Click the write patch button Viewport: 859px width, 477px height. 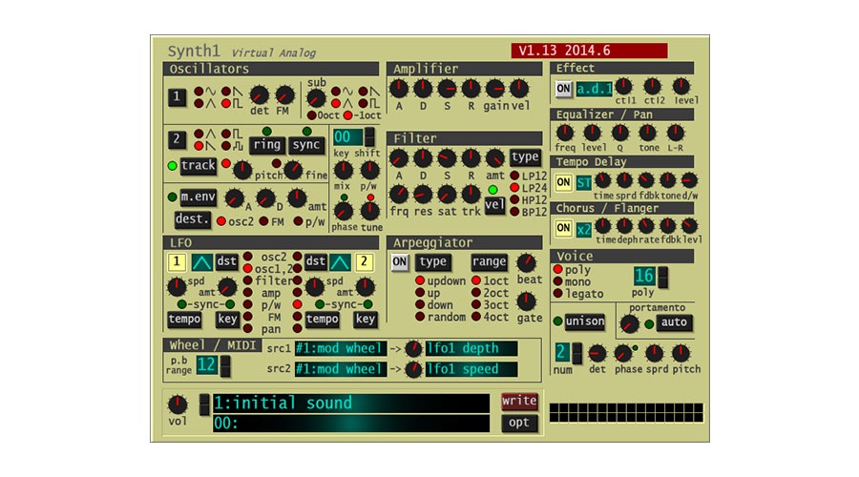point(519,401)
